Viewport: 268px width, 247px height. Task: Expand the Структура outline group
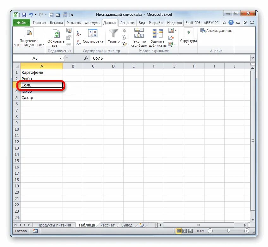pyautogui.click(x=188, y=37)
